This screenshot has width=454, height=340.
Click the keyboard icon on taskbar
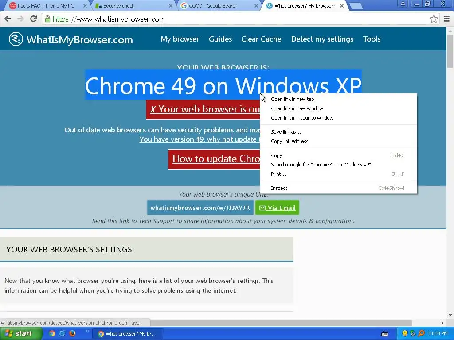point(385,334)
